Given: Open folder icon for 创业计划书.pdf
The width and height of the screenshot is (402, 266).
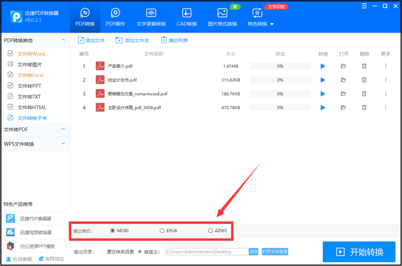Looking at the screenshot, I should pyautogui.click(x=344, y=80).
